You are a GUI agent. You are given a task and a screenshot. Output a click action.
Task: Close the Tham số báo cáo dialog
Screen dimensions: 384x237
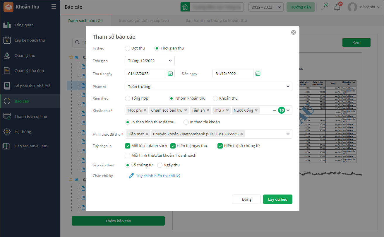coord(294,33)
